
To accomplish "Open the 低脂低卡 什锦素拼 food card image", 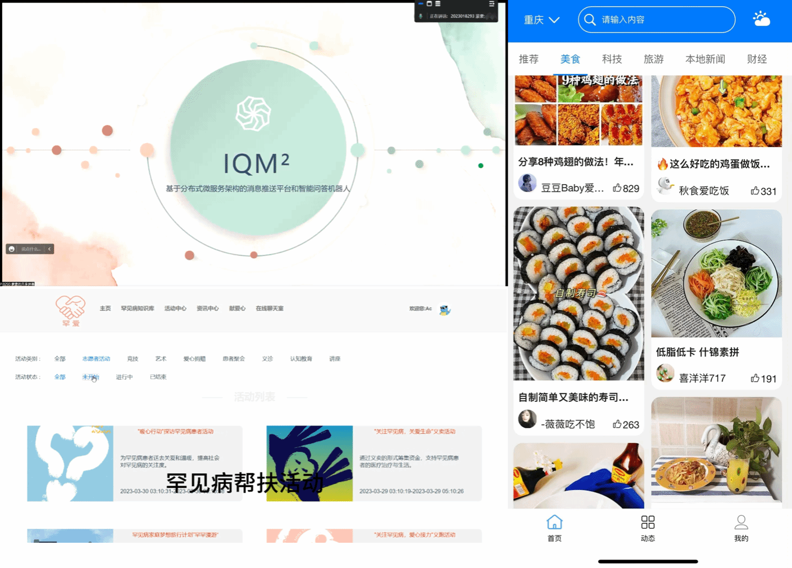I will [x=716, y=273].
